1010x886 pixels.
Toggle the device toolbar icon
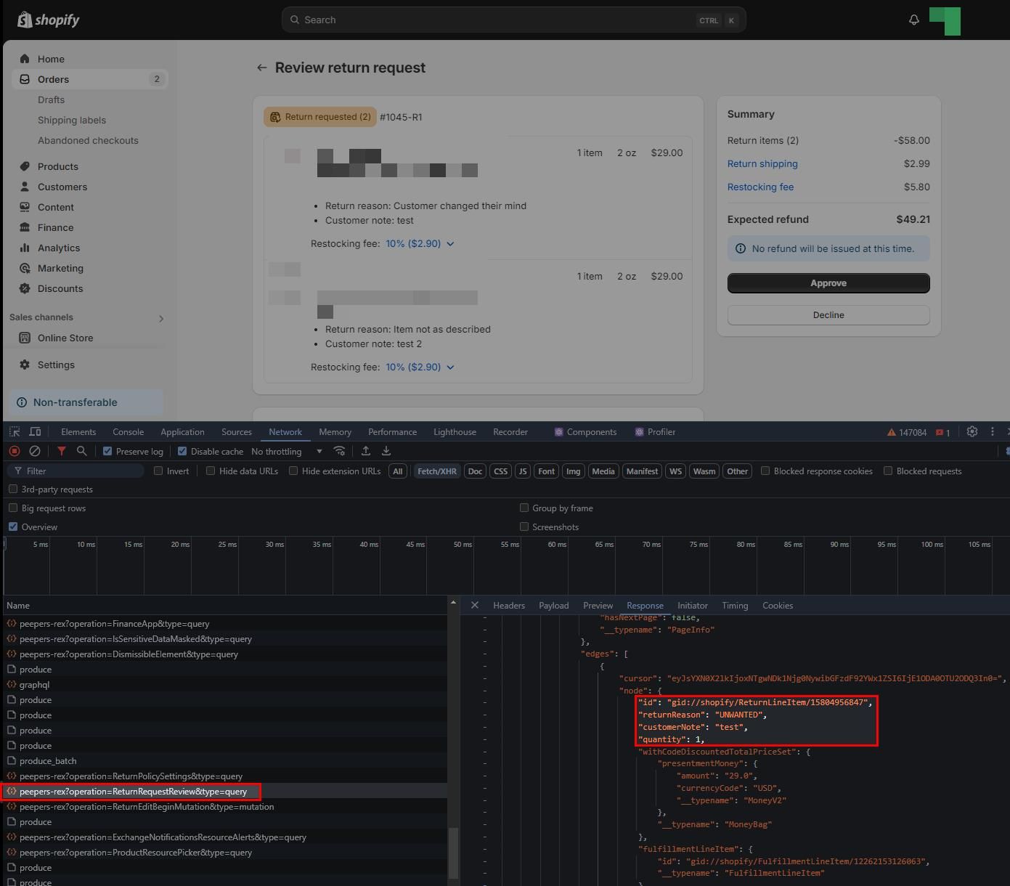(x=35, y=431)
